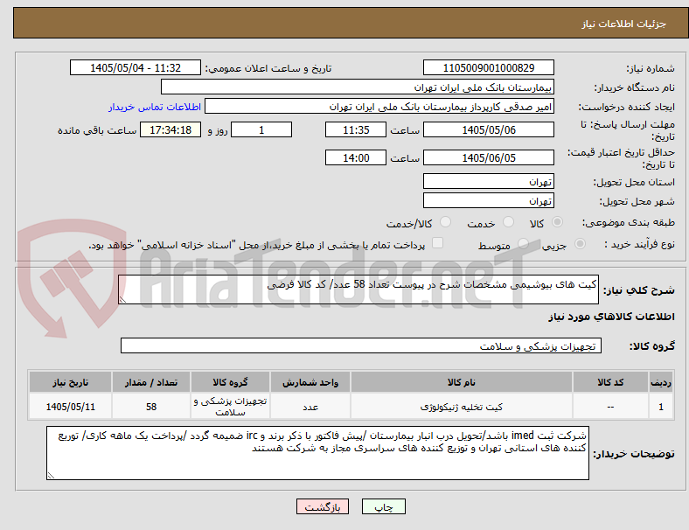The image size is (689, 530).
Task: Click the تعداد / مقدار column header
Action: (151, 382)
